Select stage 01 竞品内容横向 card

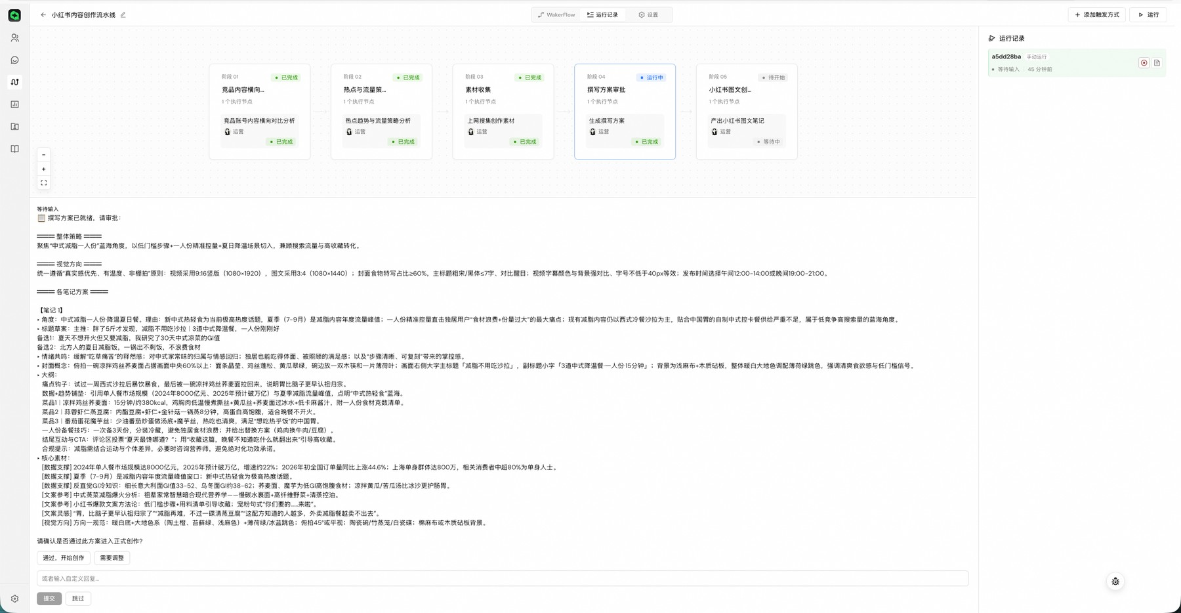[260, 112]
